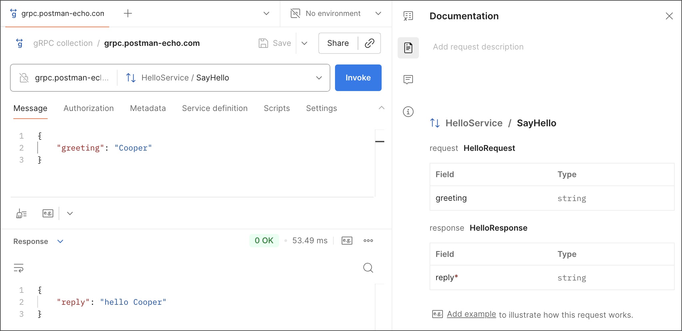Screen dimensions: 682x331
Task: Click inside the greeting message editor line
Action: tap(104, 148)
